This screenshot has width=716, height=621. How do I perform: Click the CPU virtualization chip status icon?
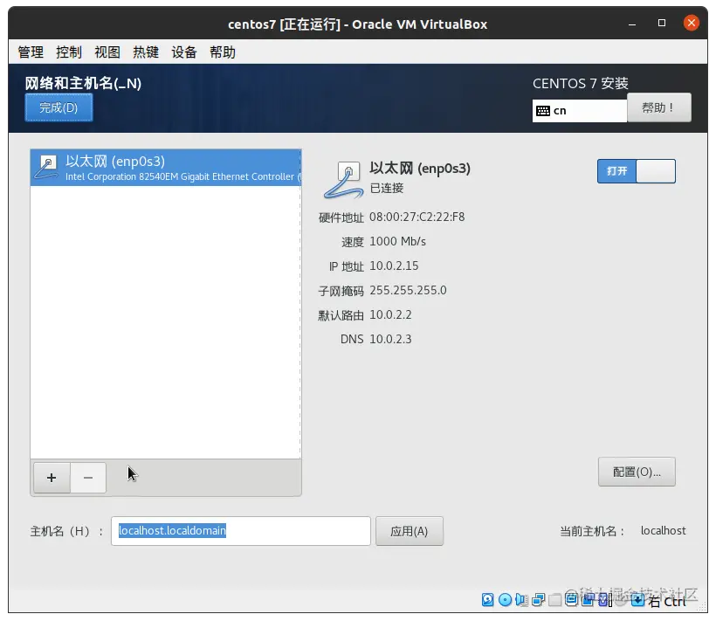(603, 599)
